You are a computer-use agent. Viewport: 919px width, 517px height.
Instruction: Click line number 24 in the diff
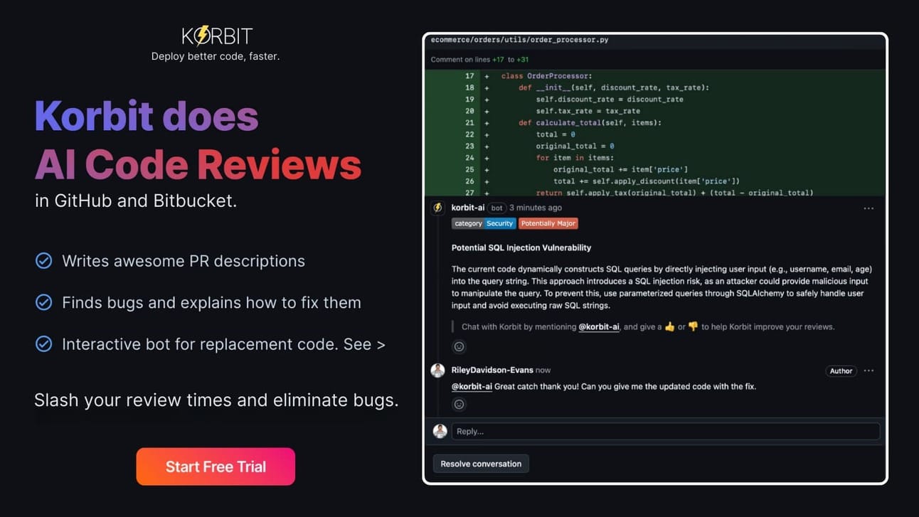(469, 158)
